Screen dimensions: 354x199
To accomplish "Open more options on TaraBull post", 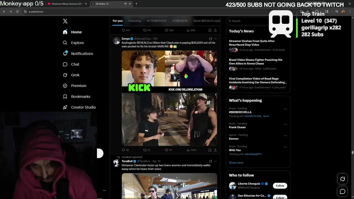I will (215, 161).
